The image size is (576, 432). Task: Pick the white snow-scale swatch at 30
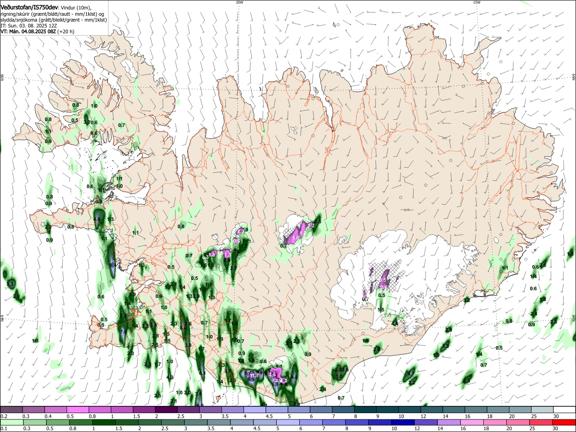tap(565, 410)
